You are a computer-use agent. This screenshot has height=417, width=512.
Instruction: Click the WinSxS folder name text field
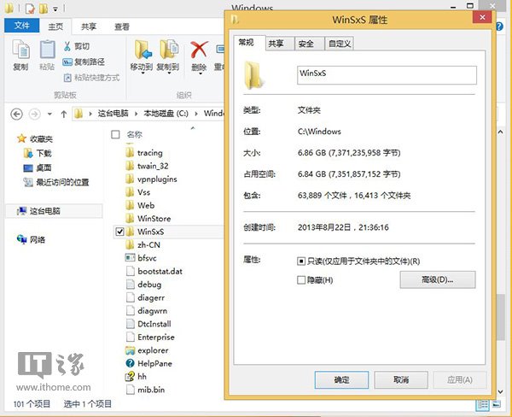pos(385,74)
